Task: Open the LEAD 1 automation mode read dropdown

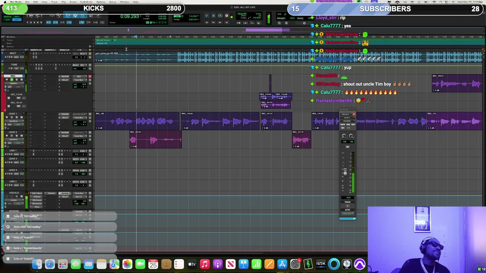Action: (18, 124)
